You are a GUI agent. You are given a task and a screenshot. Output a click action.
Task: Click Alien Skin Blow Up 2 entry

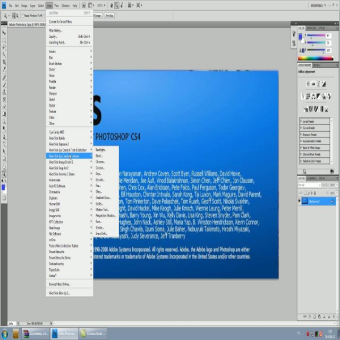[x=70, y=293]
